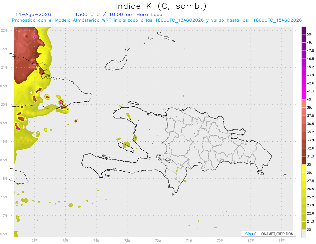The image size is (316, 244).
Task: Click the legend value '39.1'
Action: (x=310, y=107)
